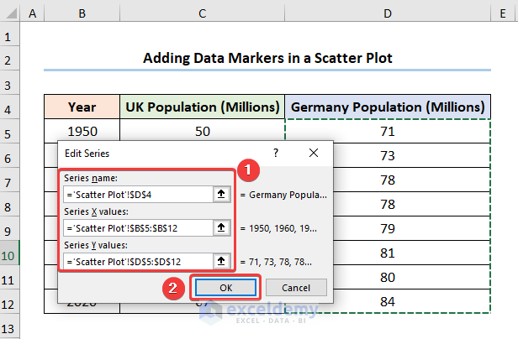518x339 pixels.
Task: Focus the Series Y values input field
Action: pyautogui.click(x=136, y=261)
